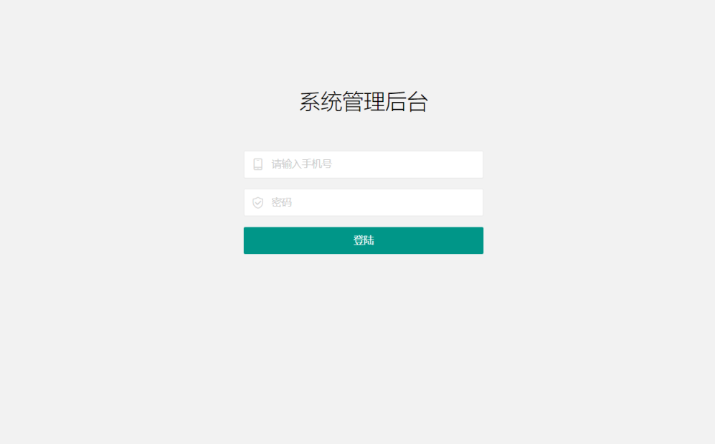Click the system admin backend title text
Viewport: 715px width, 444px height.
pyautogui.click(x=364, y=102)
